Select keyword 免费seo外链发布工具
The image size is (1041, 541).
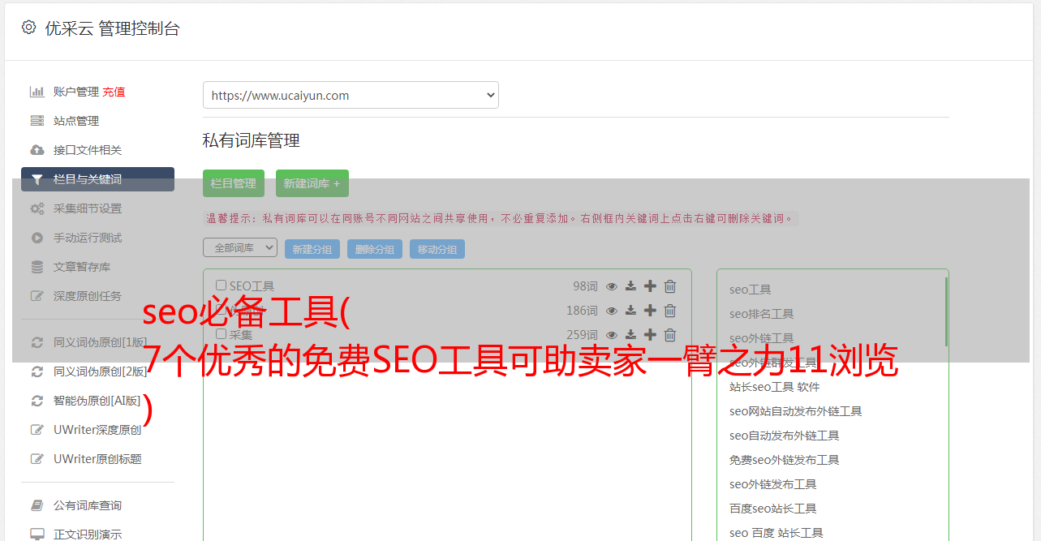click(785, 460)
